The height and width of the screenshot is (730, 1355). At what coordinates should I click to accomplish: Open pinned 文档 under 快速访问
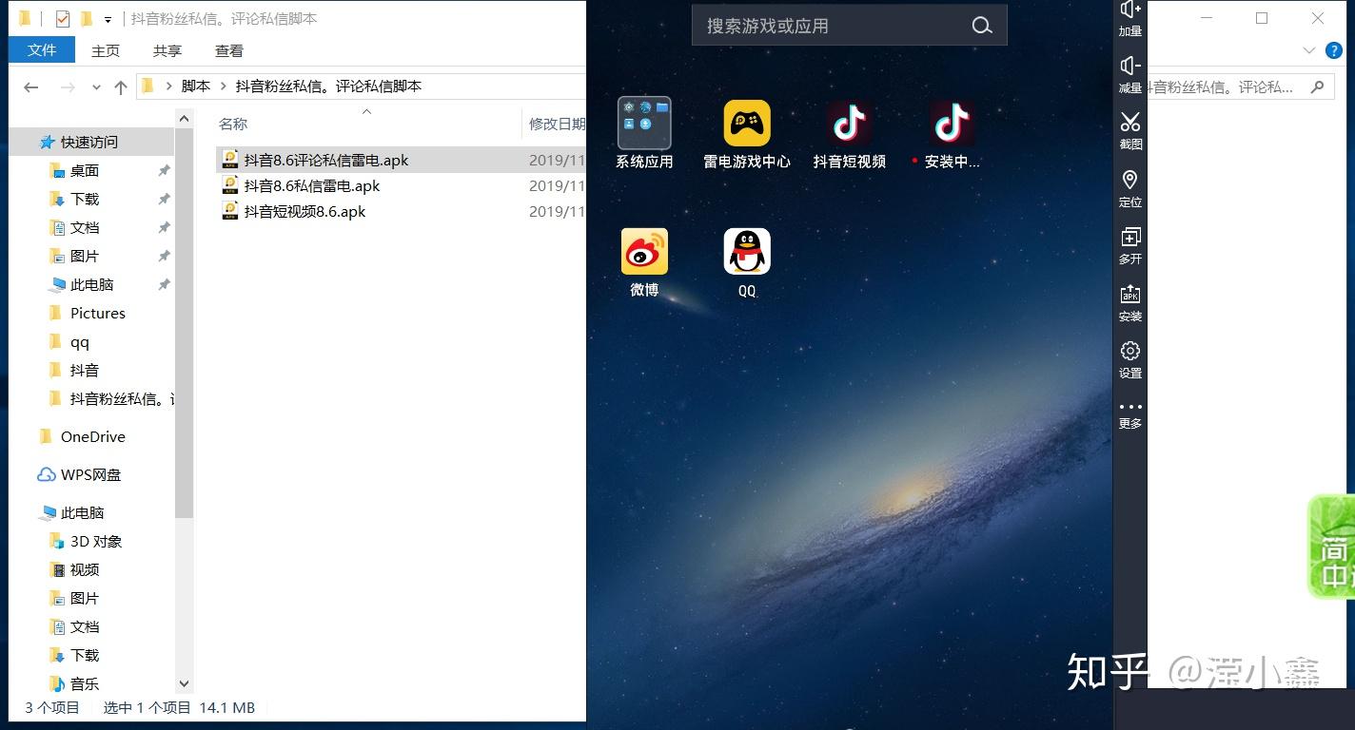click(85, 227)
